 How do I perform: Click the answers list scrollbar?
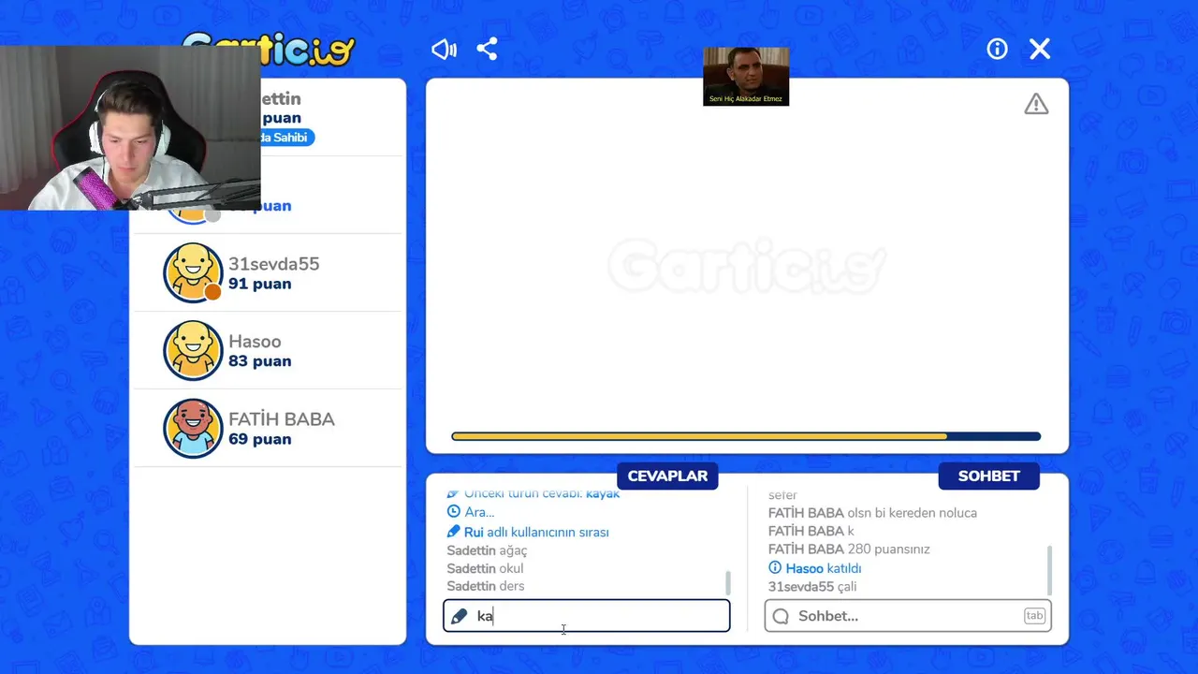click(x=728, y=582)
